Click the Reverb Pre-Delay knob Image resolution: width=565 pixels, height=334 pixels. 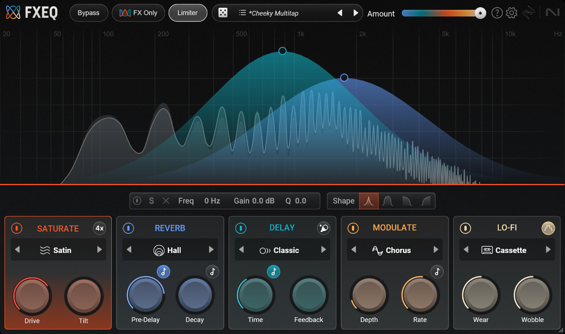tap(146, 295)
